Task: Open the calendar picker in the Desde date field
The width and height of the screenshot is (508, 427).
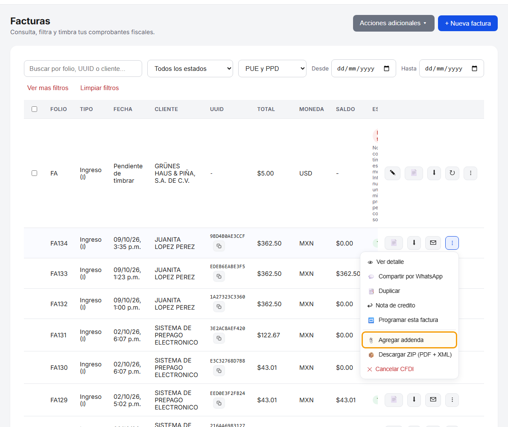Action: pyautogui.click(x=386, y=69)
